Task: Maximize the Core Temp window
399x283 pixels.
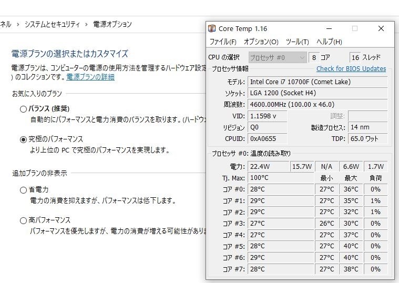Action: pos(355,29)
